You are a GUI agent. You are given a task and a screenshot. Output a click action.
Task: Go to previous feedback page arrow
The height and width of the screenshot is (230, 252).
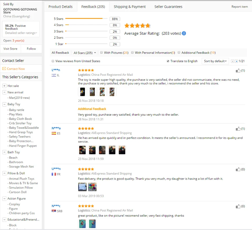(232, 61)
